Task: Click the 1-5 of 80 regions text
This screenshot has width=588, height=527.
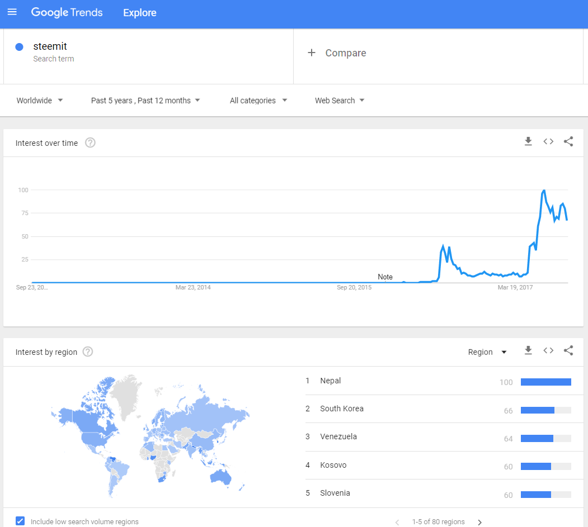Action: [439, 522]
